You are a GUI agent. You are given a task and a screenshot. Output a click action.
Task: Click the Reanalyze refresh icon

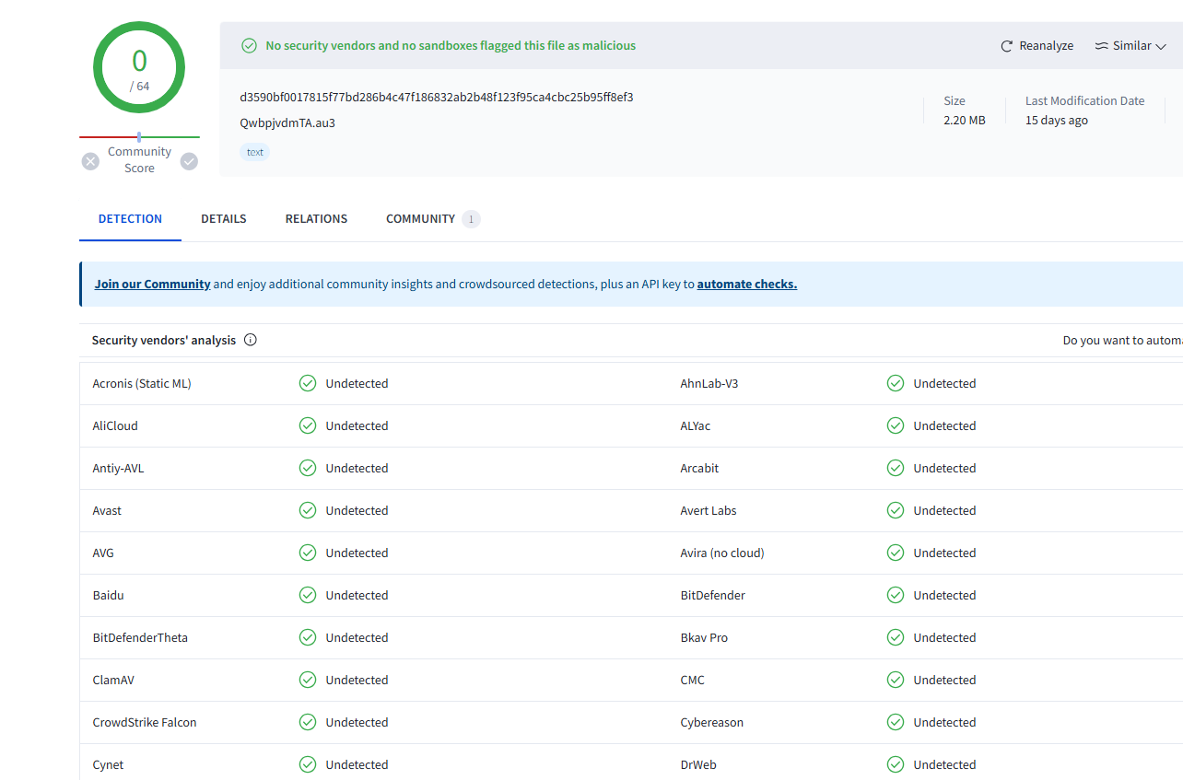(x=1007, y=46)
